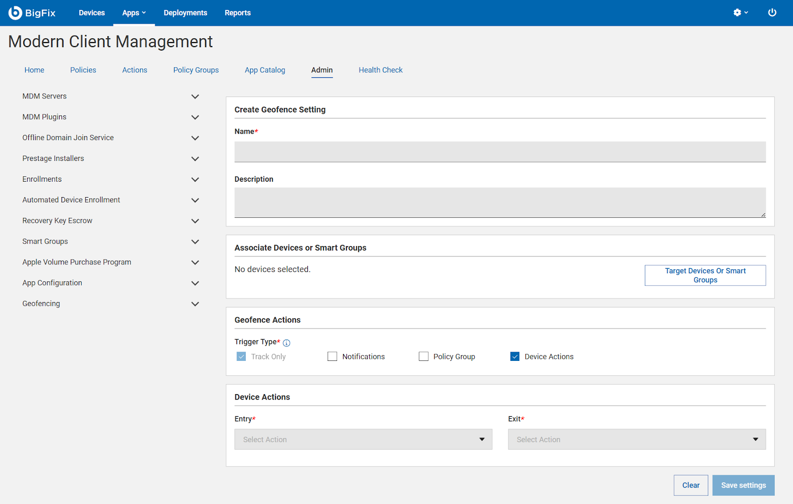Click Target Devices Or Smart Groups button
Screen dimensions: 793x504
point(705,275)
